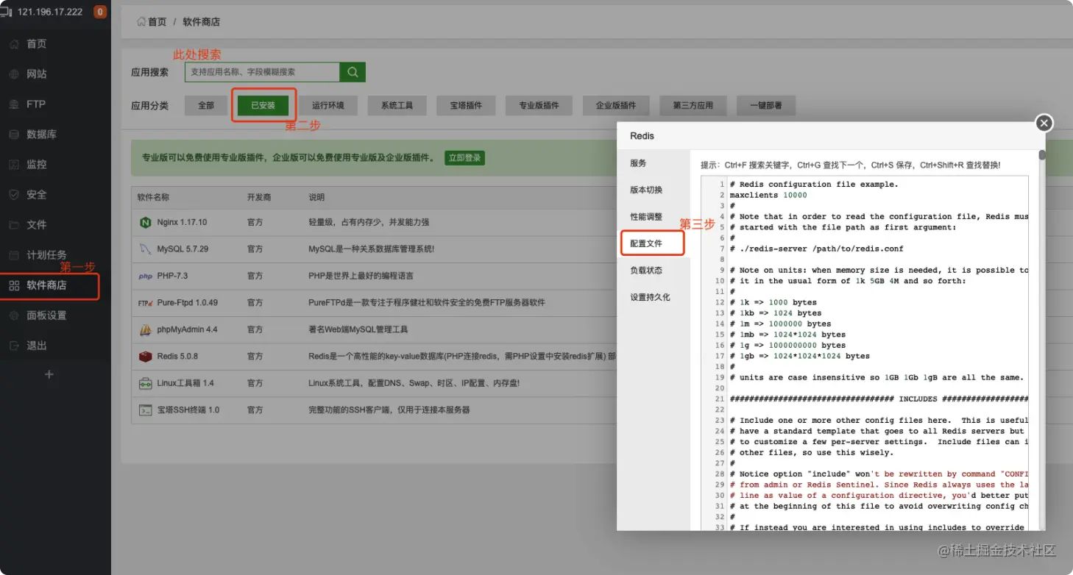The width and height of the screenshot is (1073, 575).
Task: Select the 专业版插件 category filter
Action: (x=539, y=106)
